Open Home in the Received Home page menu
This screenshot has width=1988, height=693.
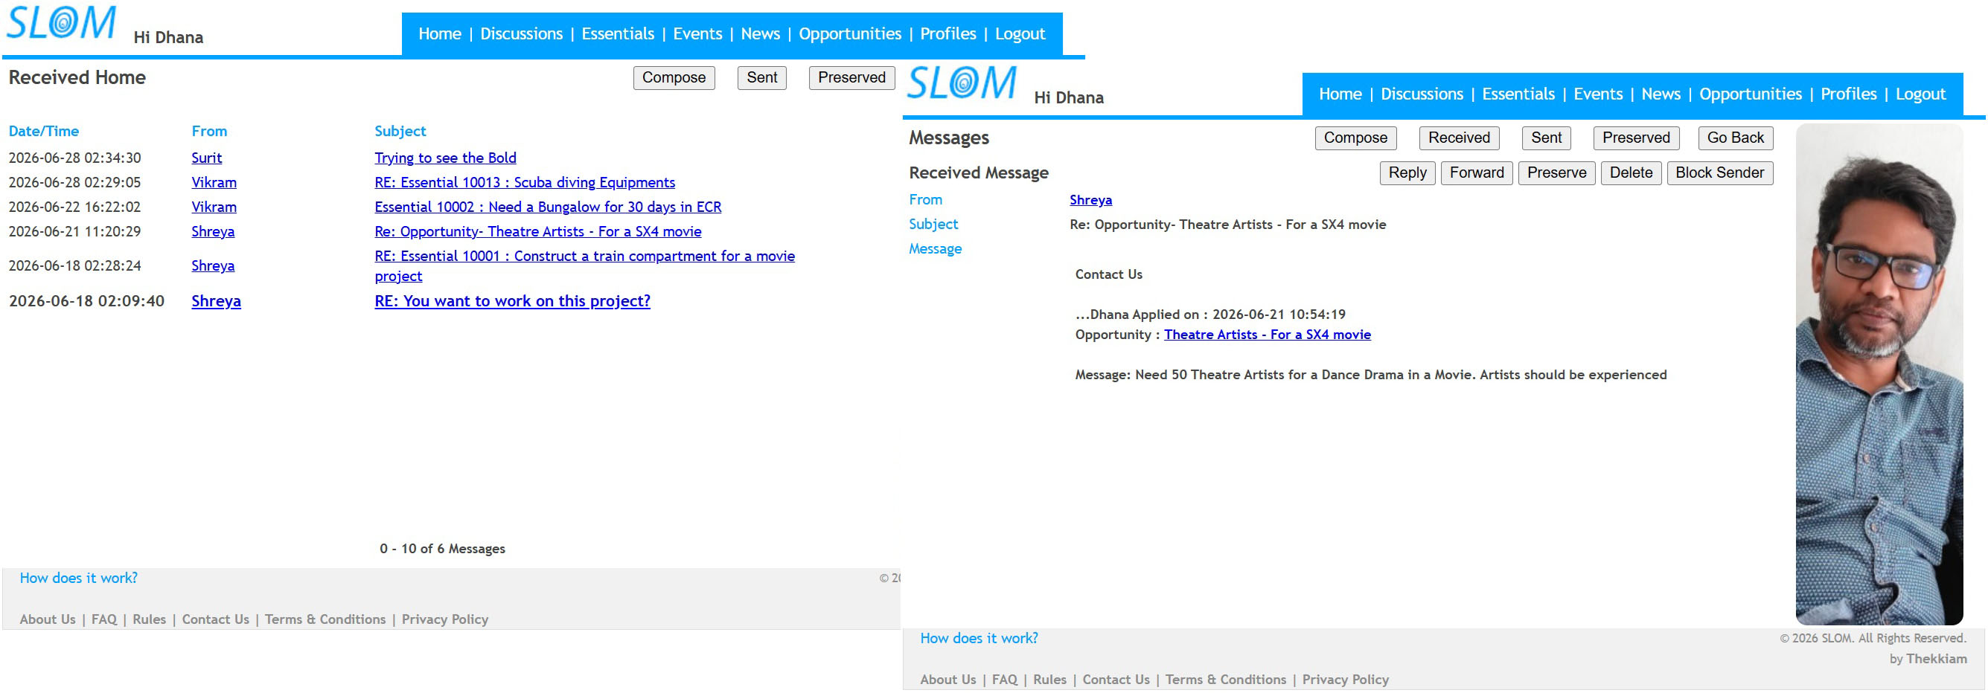[x=440, y=34]
